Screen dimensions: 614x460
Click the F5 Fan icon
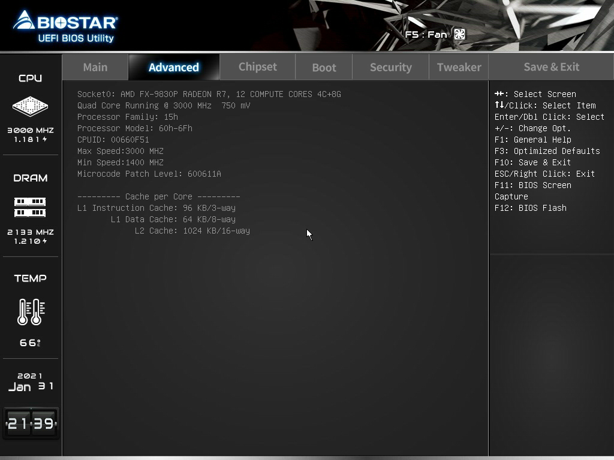(459, 34)
